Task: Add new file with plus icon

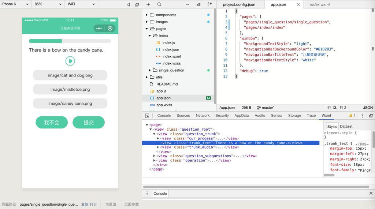Action: 148,4
